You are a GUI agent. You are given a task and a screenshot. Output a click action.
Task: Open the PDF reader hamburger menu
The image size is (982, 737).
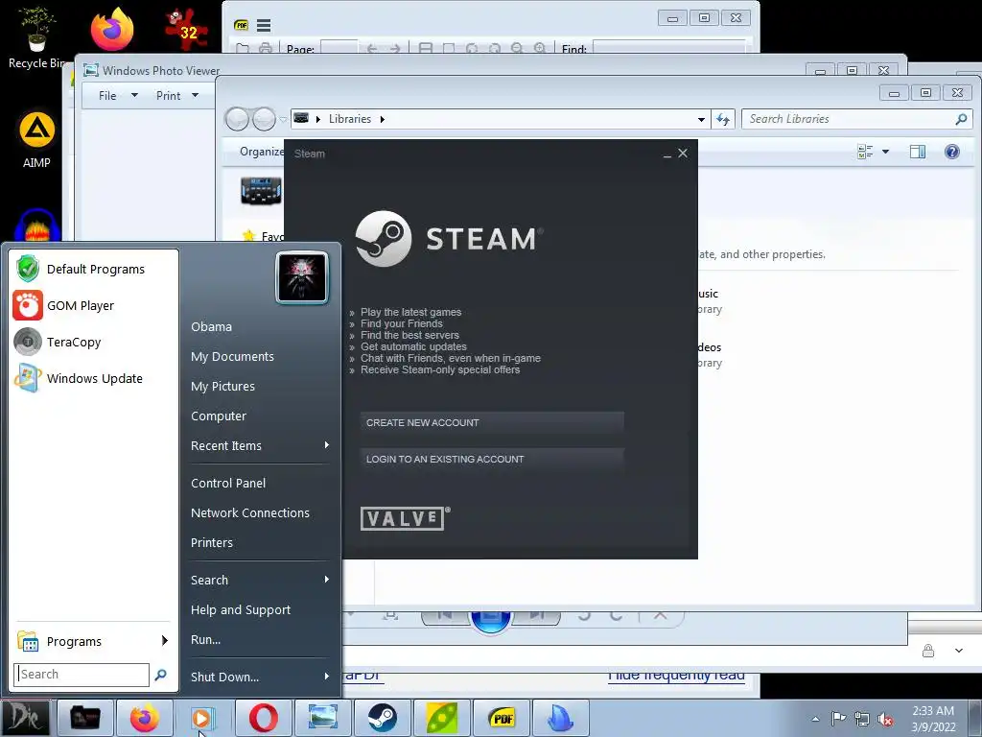click(264, 26)
